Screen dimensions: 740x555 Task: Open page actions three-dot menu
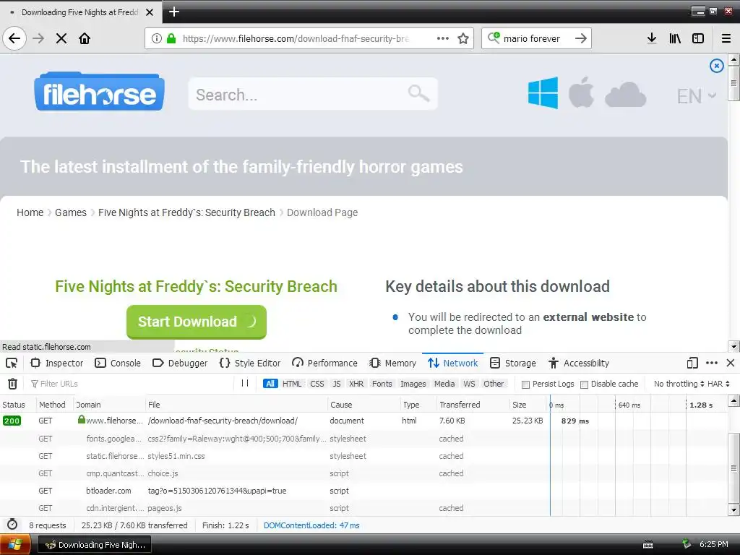point(443,38)
